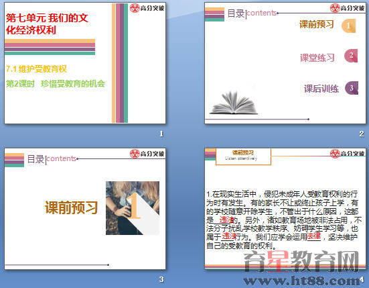Click the red 法律 answer on slide 4

click(x=314, y=236)
